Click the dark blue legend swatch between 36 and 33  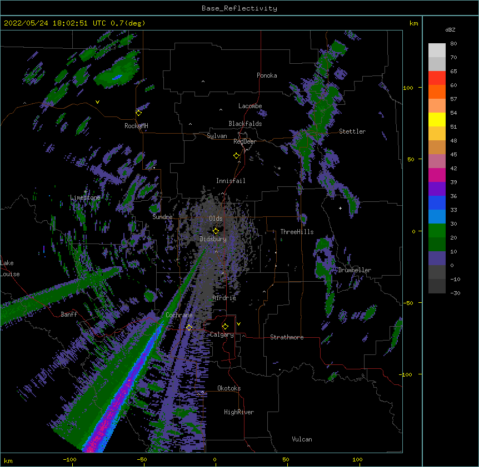(x=437, y=203)
